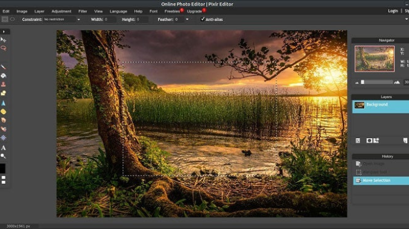
Task: Select the Lasso tool
Action: pyautogui.click(x=4, y=48)
